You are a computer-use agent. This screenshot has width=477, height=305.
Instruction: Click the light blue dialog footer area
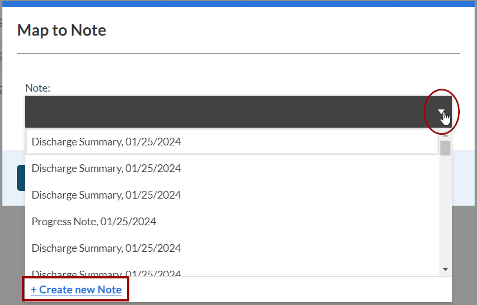click(464, 177)
